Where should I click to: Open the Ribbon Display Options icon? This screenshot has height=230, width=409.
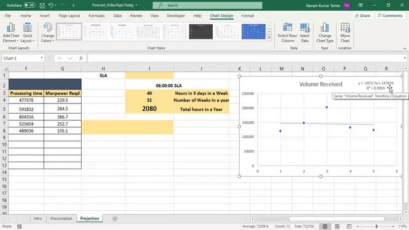pyautogui.click(x=360, y=5)
